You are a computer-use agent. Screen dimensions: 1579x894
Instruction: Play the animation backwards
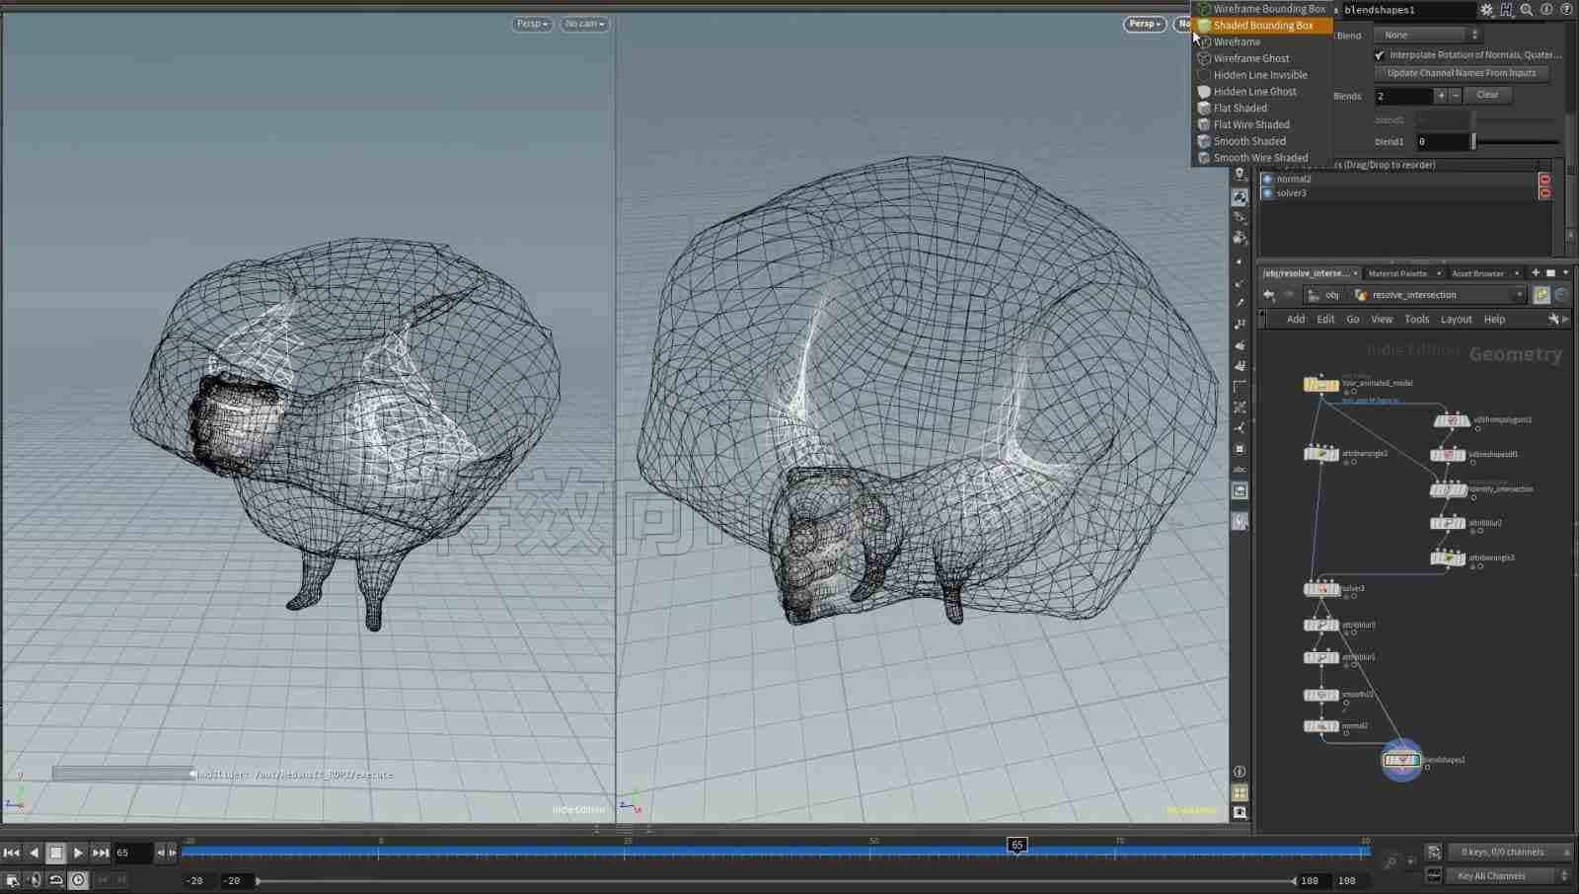tap(34, 853)
